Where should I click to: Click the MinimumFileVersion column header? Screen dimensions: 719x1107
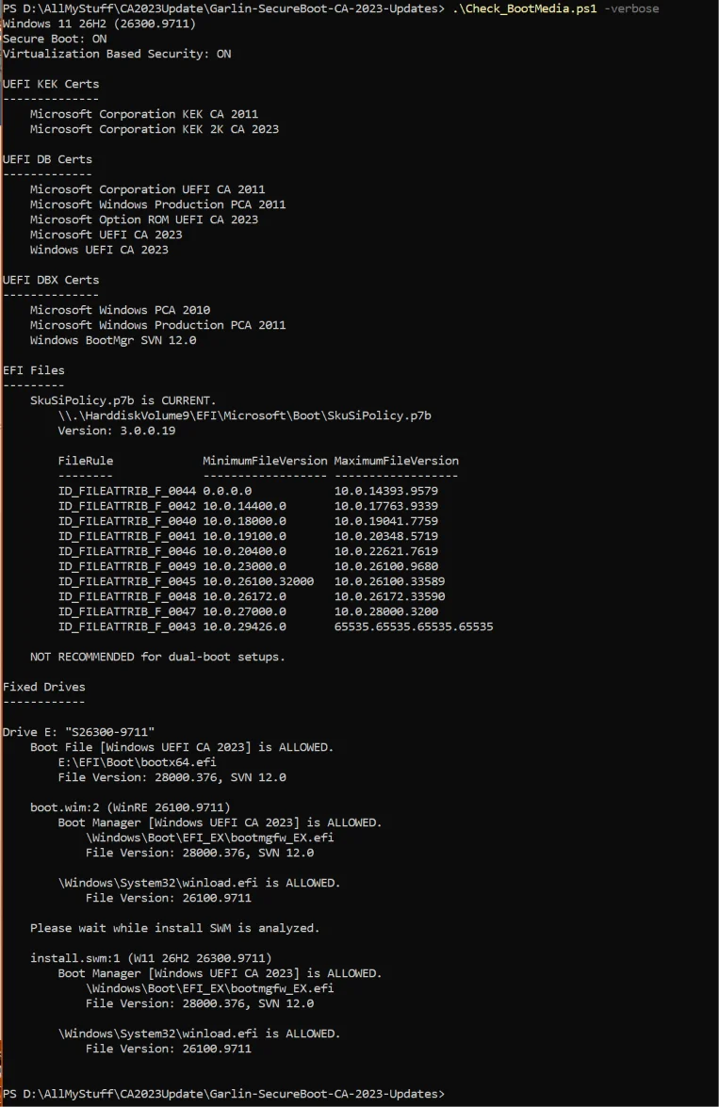(x=265, y=461)
